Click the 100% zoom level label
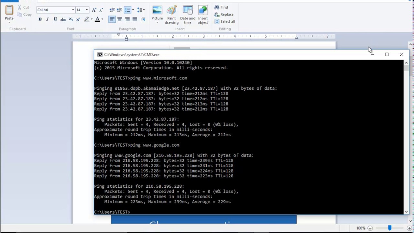Screen dimensions: 414x233 click(x=361, y=228)
